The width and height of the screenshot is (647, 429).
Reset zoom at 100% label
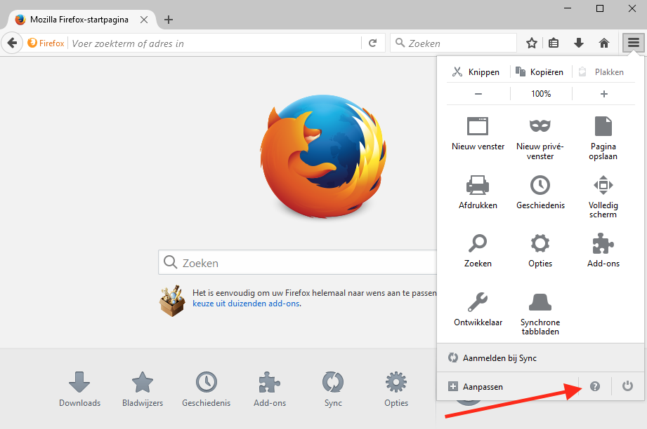[541, 94]
